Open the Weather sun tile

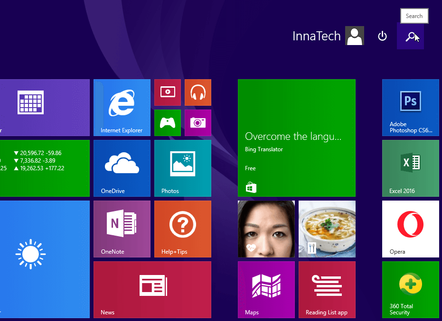45,259
